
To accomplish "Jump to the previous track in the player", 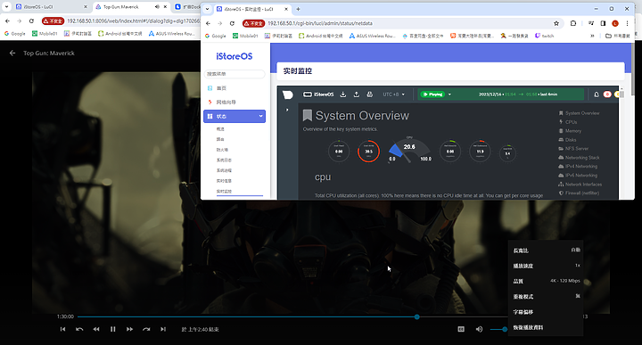I will (62, 329).
